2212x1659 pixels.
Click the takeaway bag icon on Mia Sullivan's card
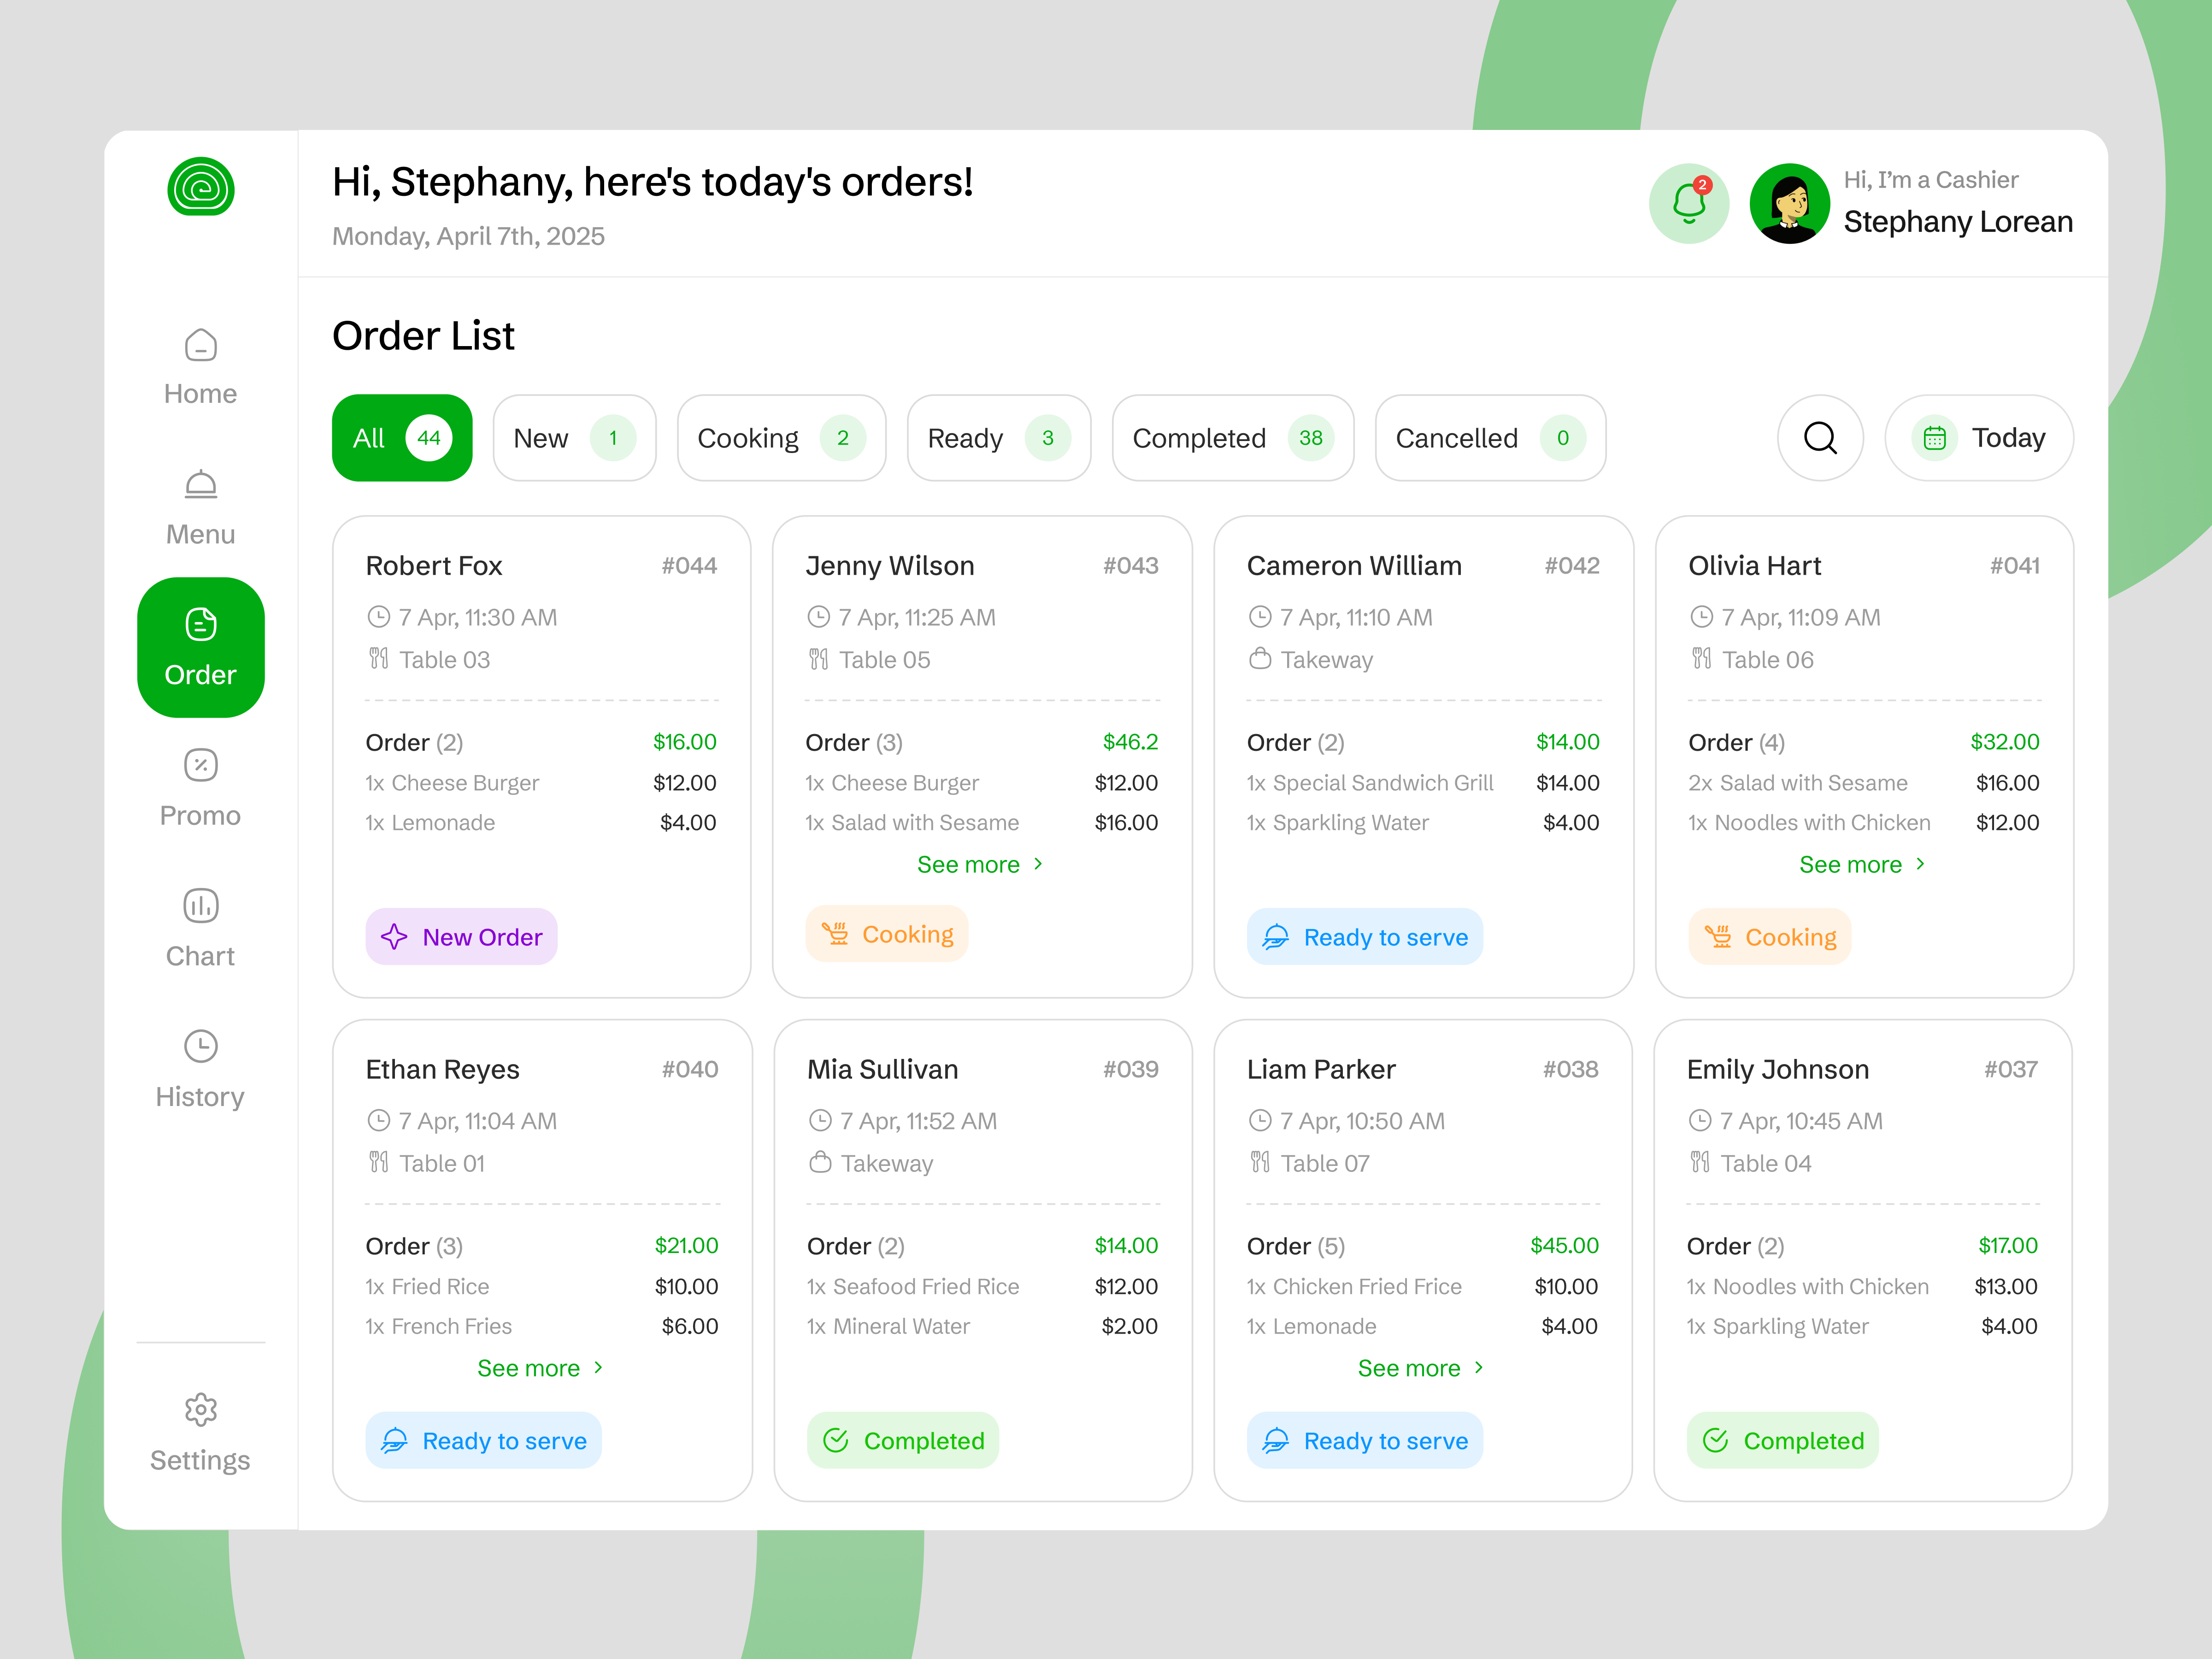coord(820,1162)
